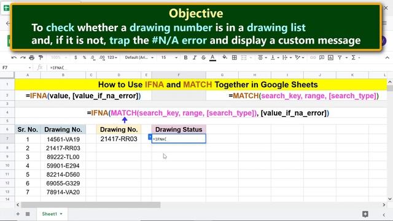The width and height of the screenshot is (393, 221).
Task: Select the title cell How to Use IFNA and MATCH
Action: [x=201, y=85]
